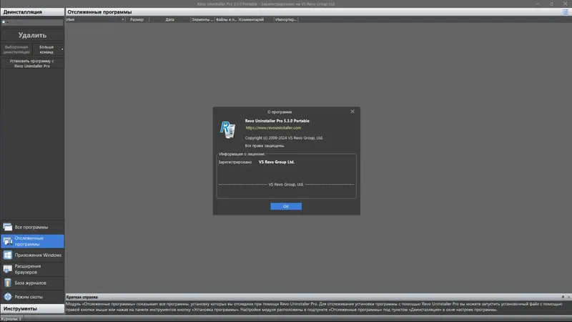Click Revo Uninstaller Pro 5.3.0 Portable title text
Viewport: 572px width, 322px height.
[277, 121]
